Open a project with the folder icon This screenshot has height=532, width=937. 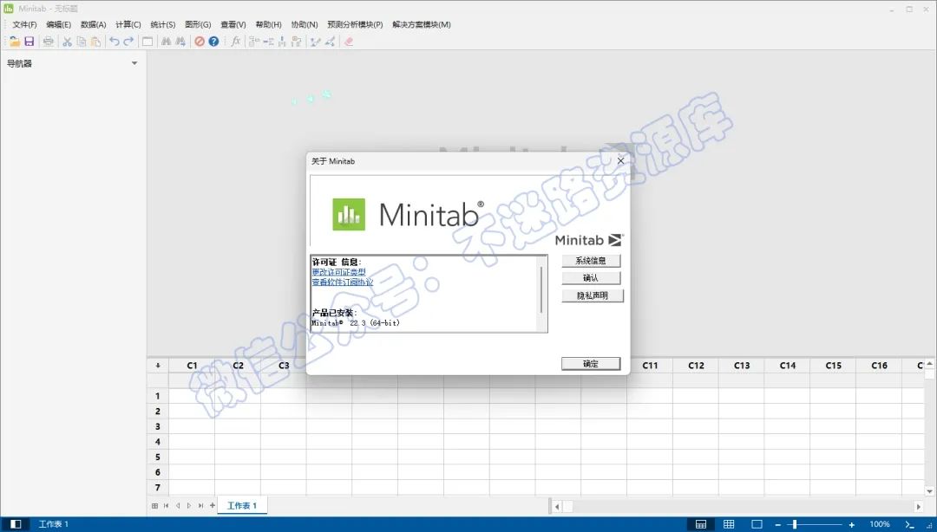pos(15,42)
